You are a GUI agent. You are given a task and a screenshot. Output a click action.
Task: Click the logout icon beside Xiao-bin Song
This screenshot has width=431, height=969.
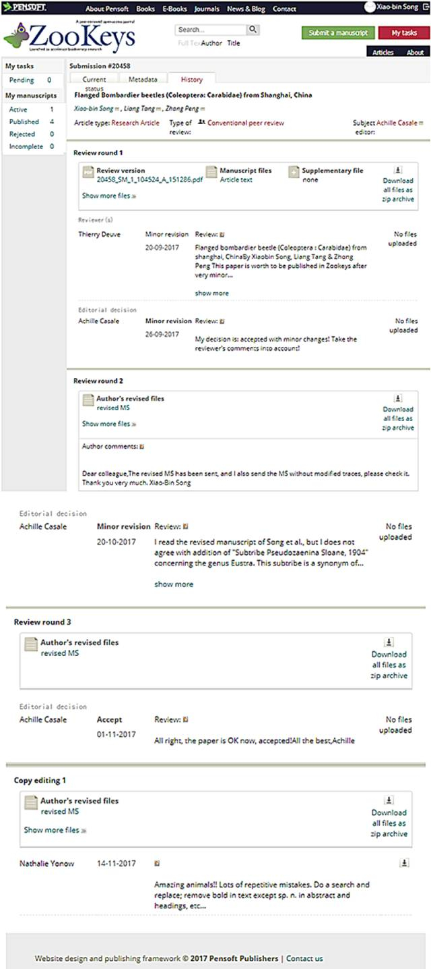(x=426, y=7)
